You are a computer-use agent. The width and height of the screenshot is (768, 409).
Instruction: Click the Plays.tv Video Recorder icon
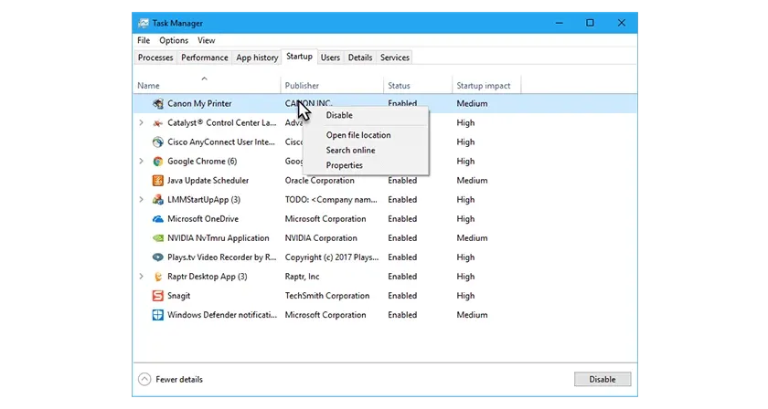point(158,257)
